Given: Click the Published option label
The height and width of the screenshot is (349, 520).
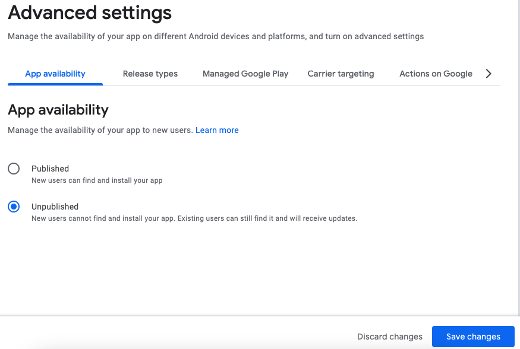Looking at the screenshot, I should tap(51, 169).
